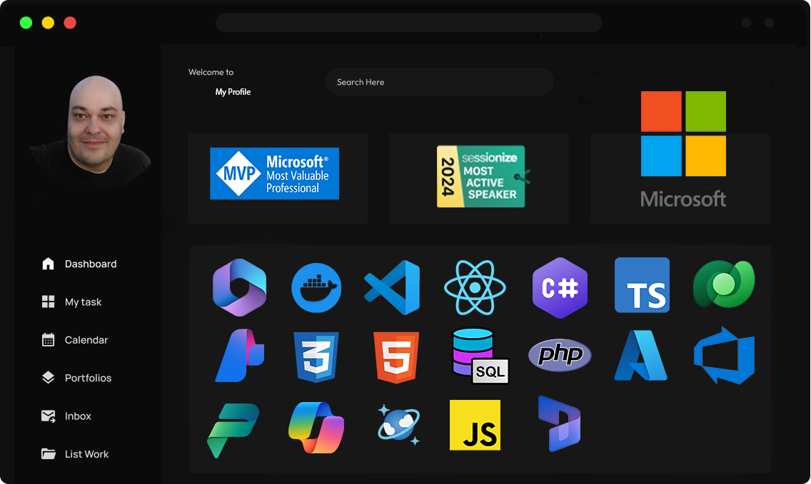Click the Docker whale icon

pyautogui.click(x=316, y=287)
